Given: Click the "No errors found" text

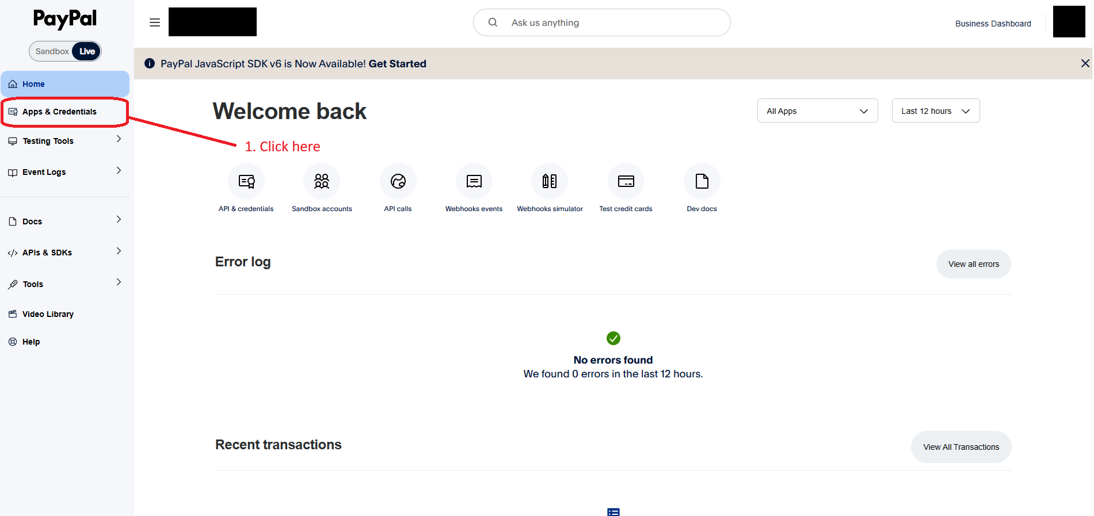Looking at the screenshot, I should tap(613, 360).
